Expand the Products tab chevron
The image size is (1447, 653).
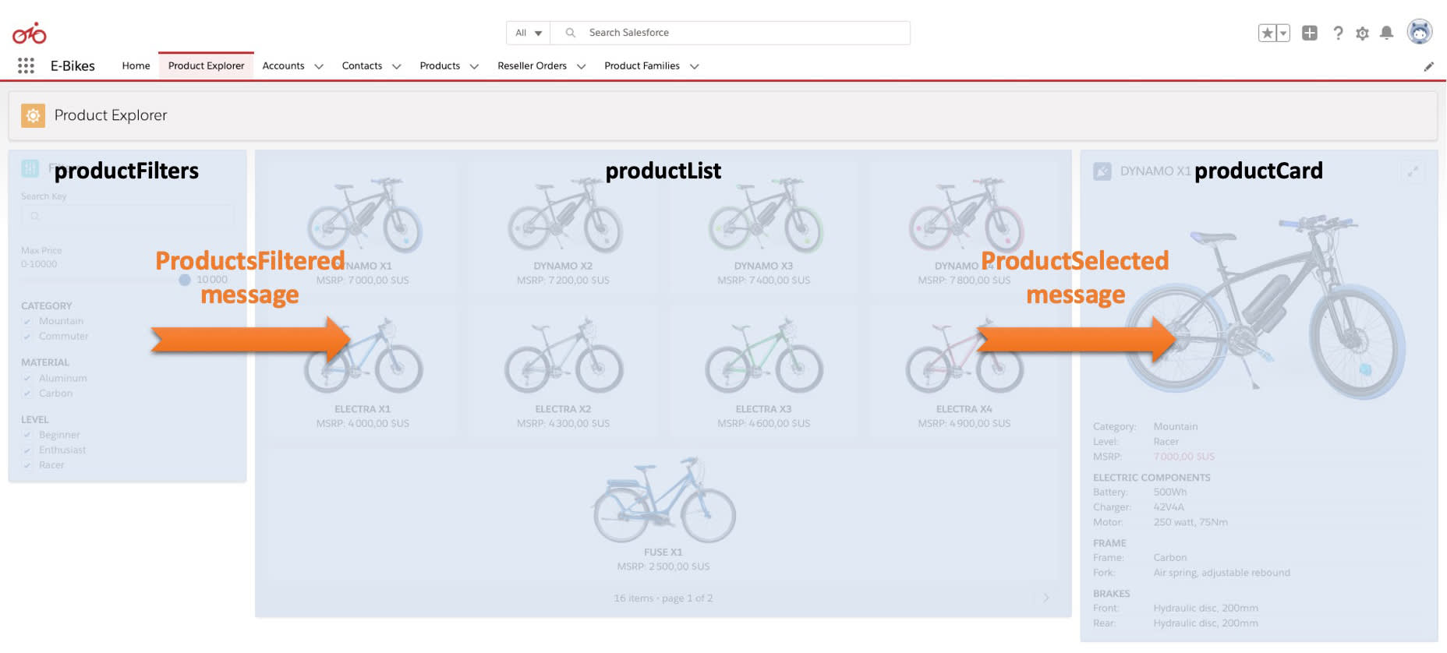click(474, 66)
